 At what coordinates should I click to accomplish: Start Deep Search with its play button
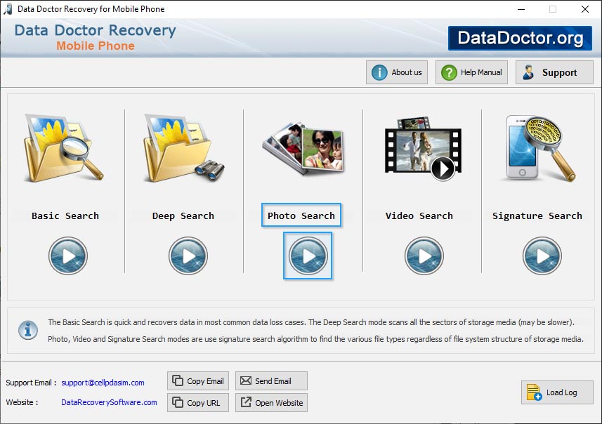point(188,256)
